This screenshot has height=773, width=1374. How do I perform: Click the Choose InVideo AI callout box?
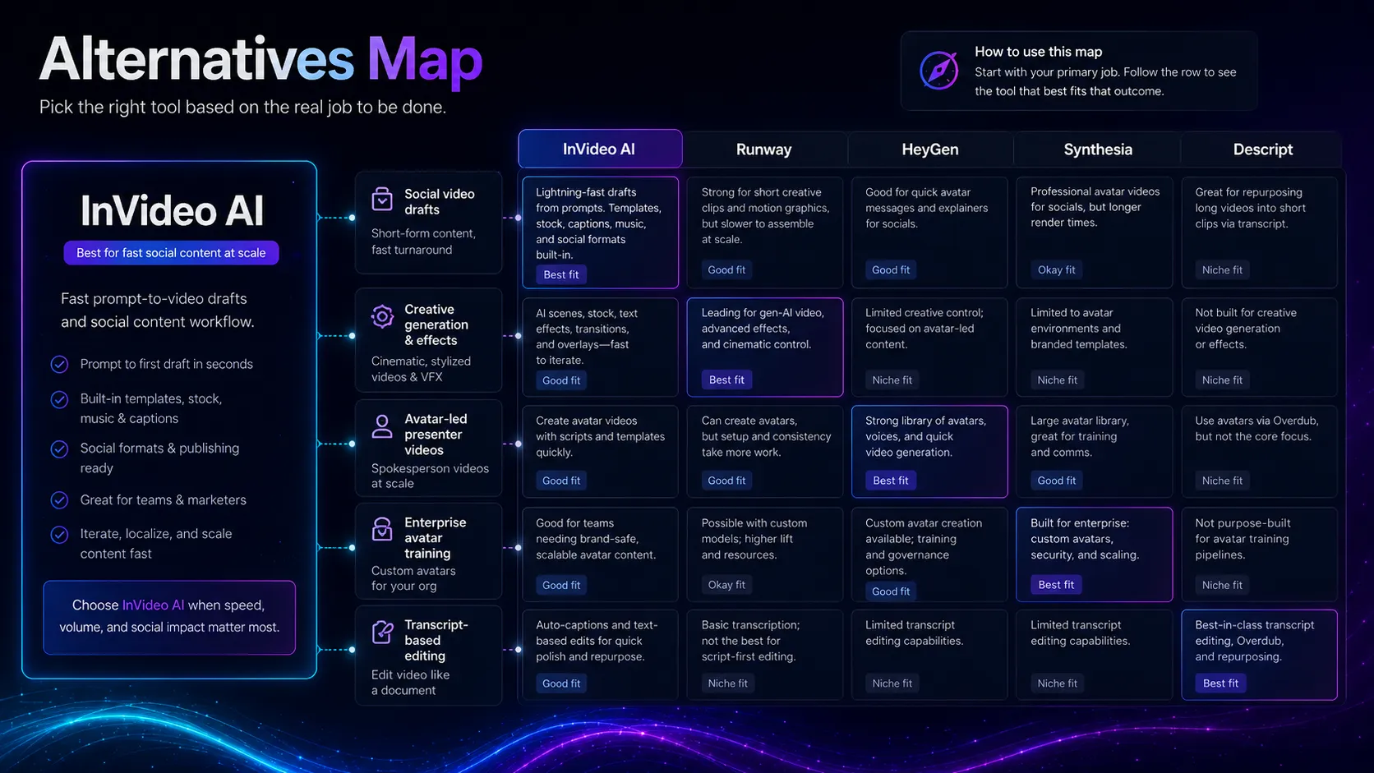(x=169, y=617)
